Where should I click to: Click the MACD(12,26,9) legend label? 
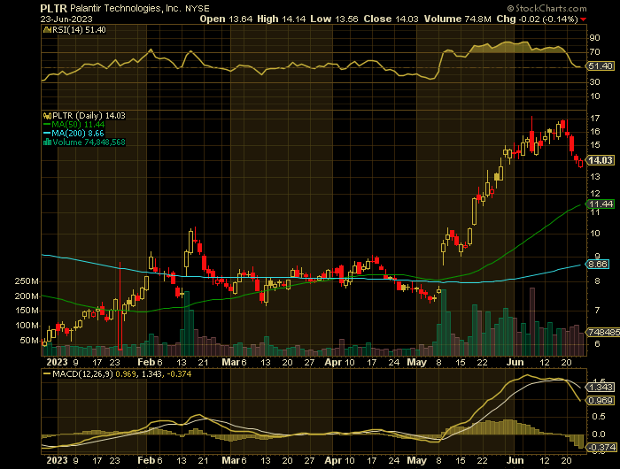82,373
